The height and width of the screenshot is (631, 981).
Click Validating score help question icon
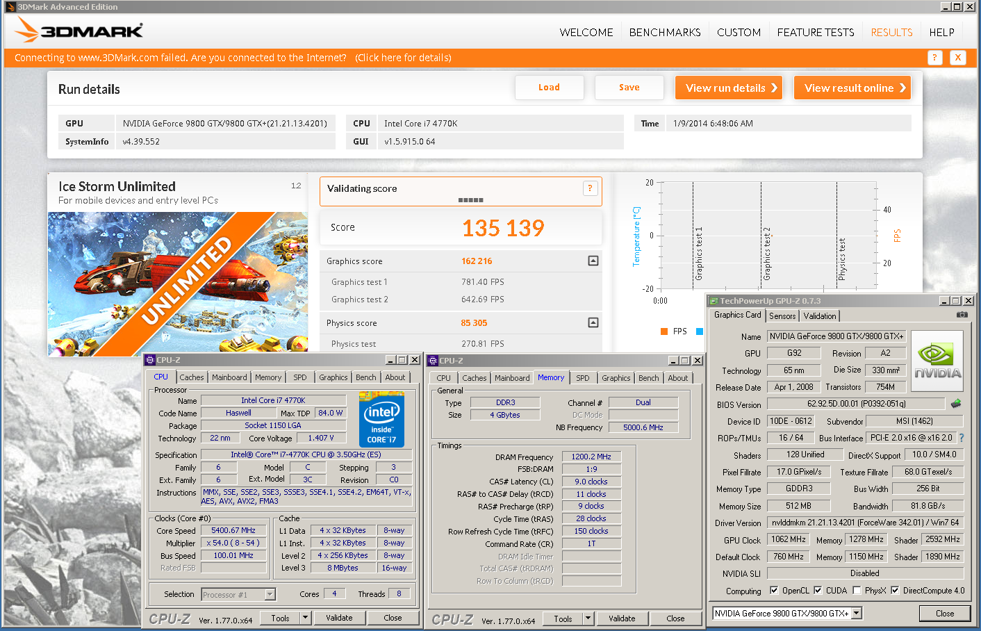pyautogui.click(x=590, y=188)
